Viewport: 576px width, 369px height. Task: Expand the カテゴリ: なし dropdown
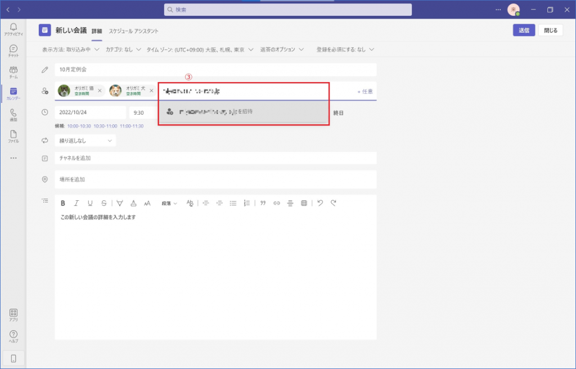pyautogui.click(x=123, y=49)
